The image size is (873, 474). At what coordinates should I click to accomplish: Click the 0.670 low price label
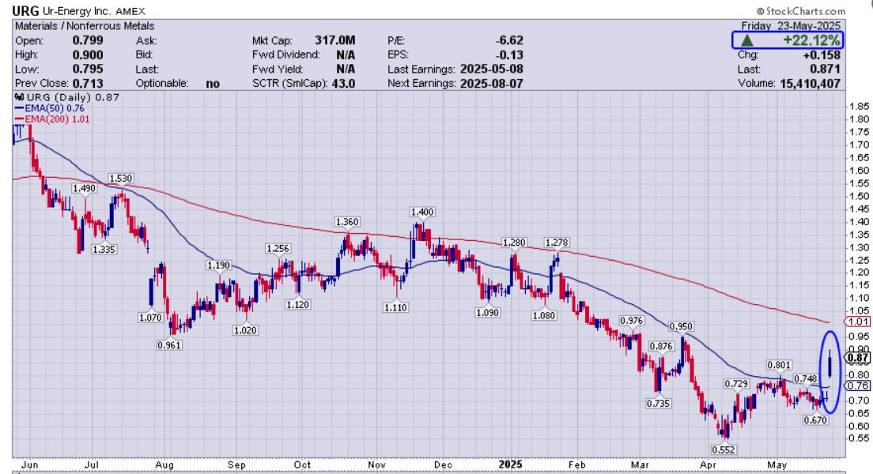pyautogui.click(x=815, y=420)
